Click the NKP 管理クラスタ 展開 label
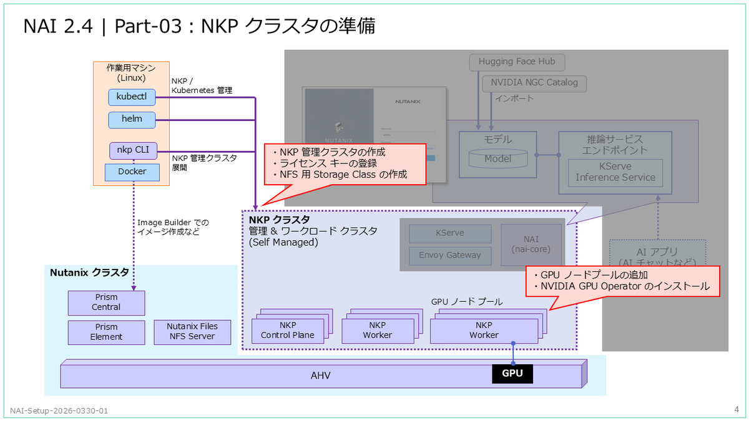This screenshot has height=421, width=749. 204,163
